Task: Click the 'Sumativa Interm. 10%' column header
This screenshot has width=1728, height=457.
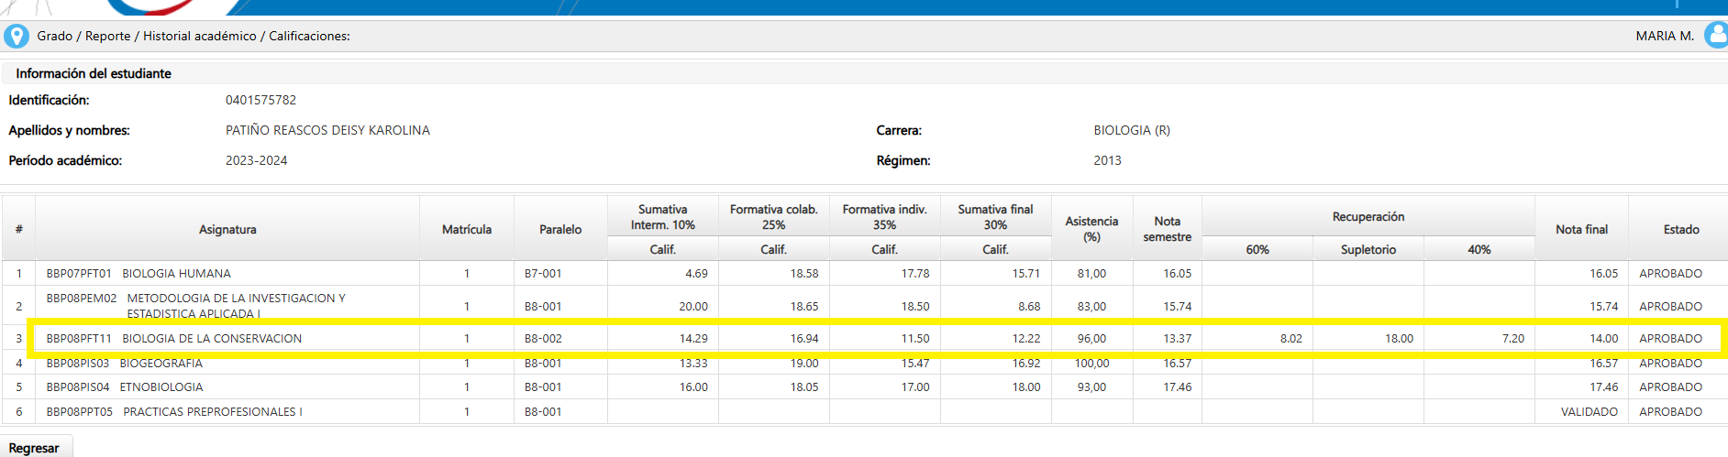Action: 663,217
